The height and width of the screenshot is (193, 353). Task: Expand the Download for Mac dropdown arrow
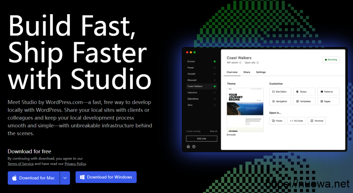tap(65, 178)
